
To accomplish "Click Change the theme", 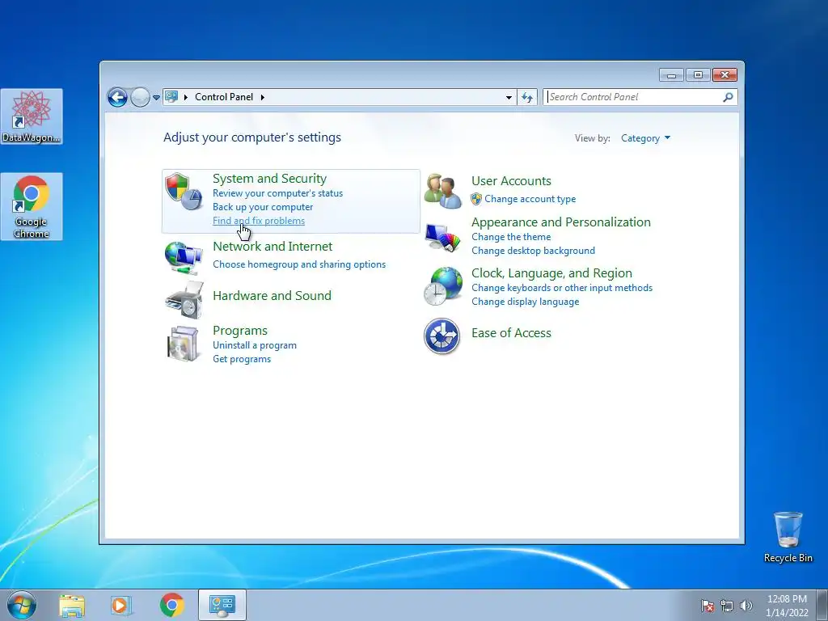I will tap(511, 237).
